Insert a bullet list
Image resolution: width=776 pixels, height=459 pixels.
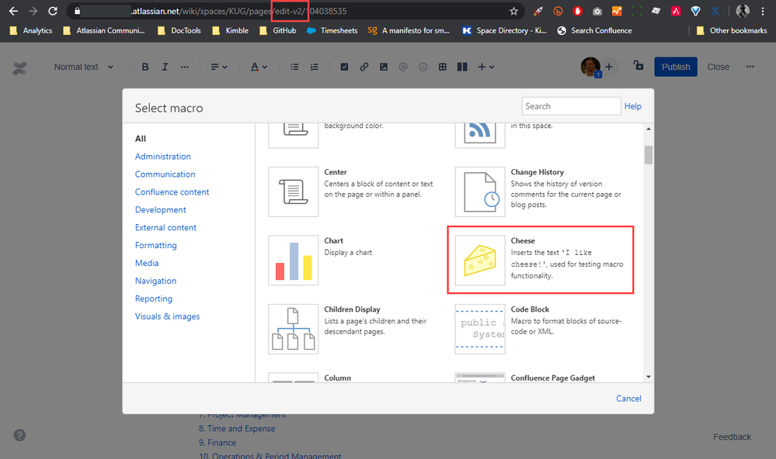(294, 67)
